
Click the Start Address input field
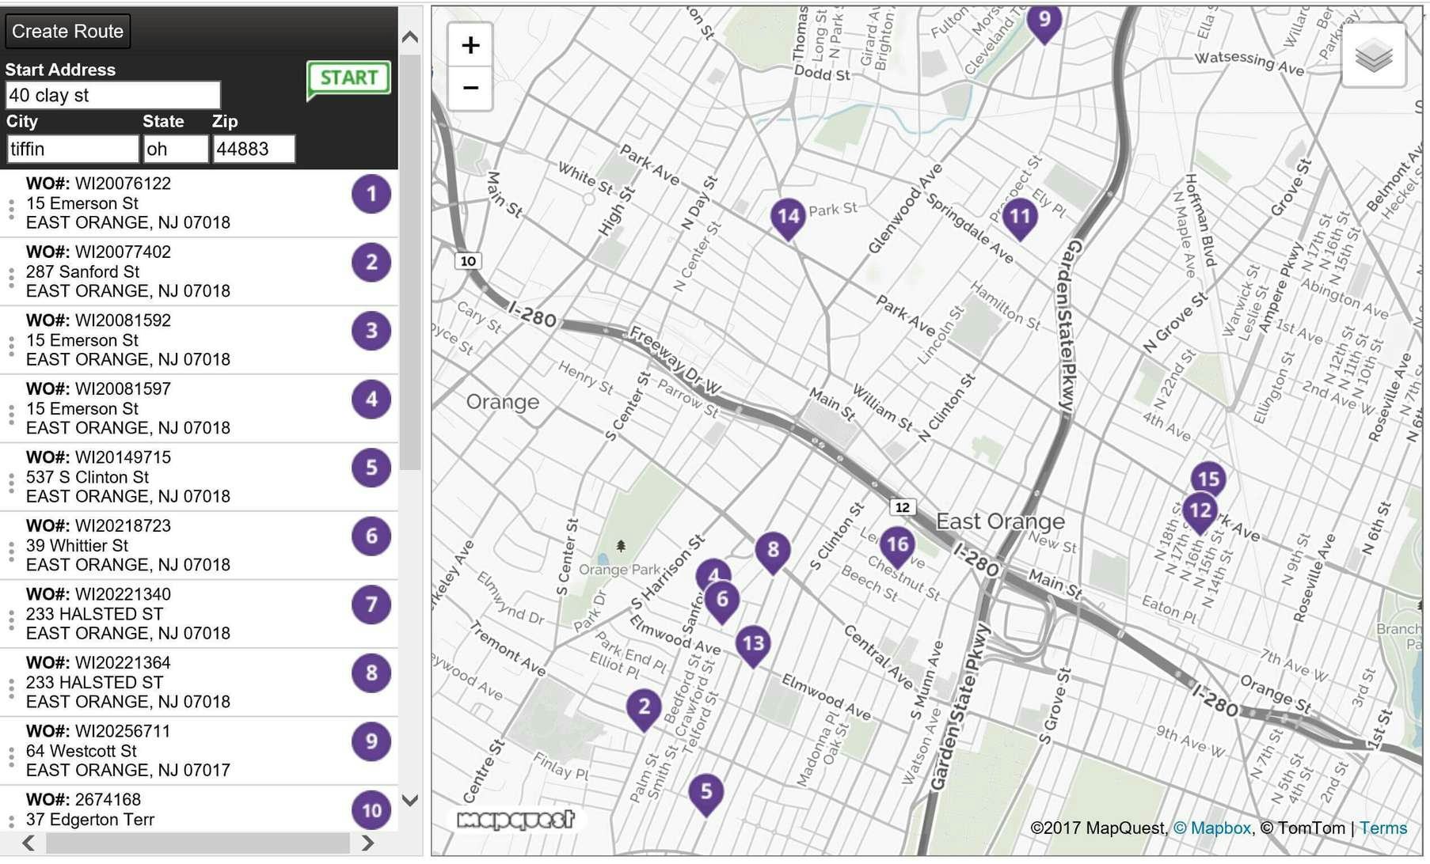112,95
